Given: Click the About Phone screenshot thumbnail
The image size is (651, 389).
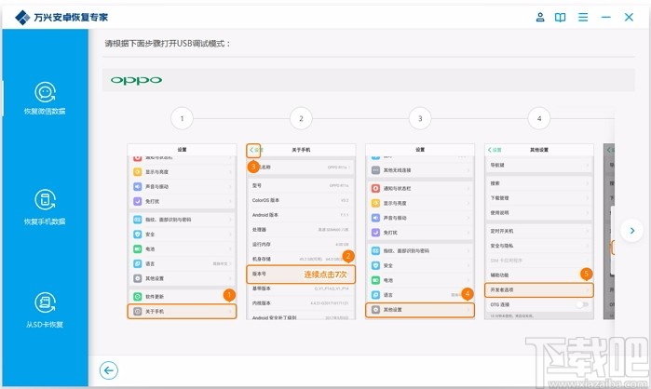Looking at the screenshot, I should tap(301, 232).
